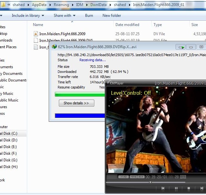Select the Iron.Maiden.Flight.666.2009 DV file
The image size is (206, 195).
62,34
